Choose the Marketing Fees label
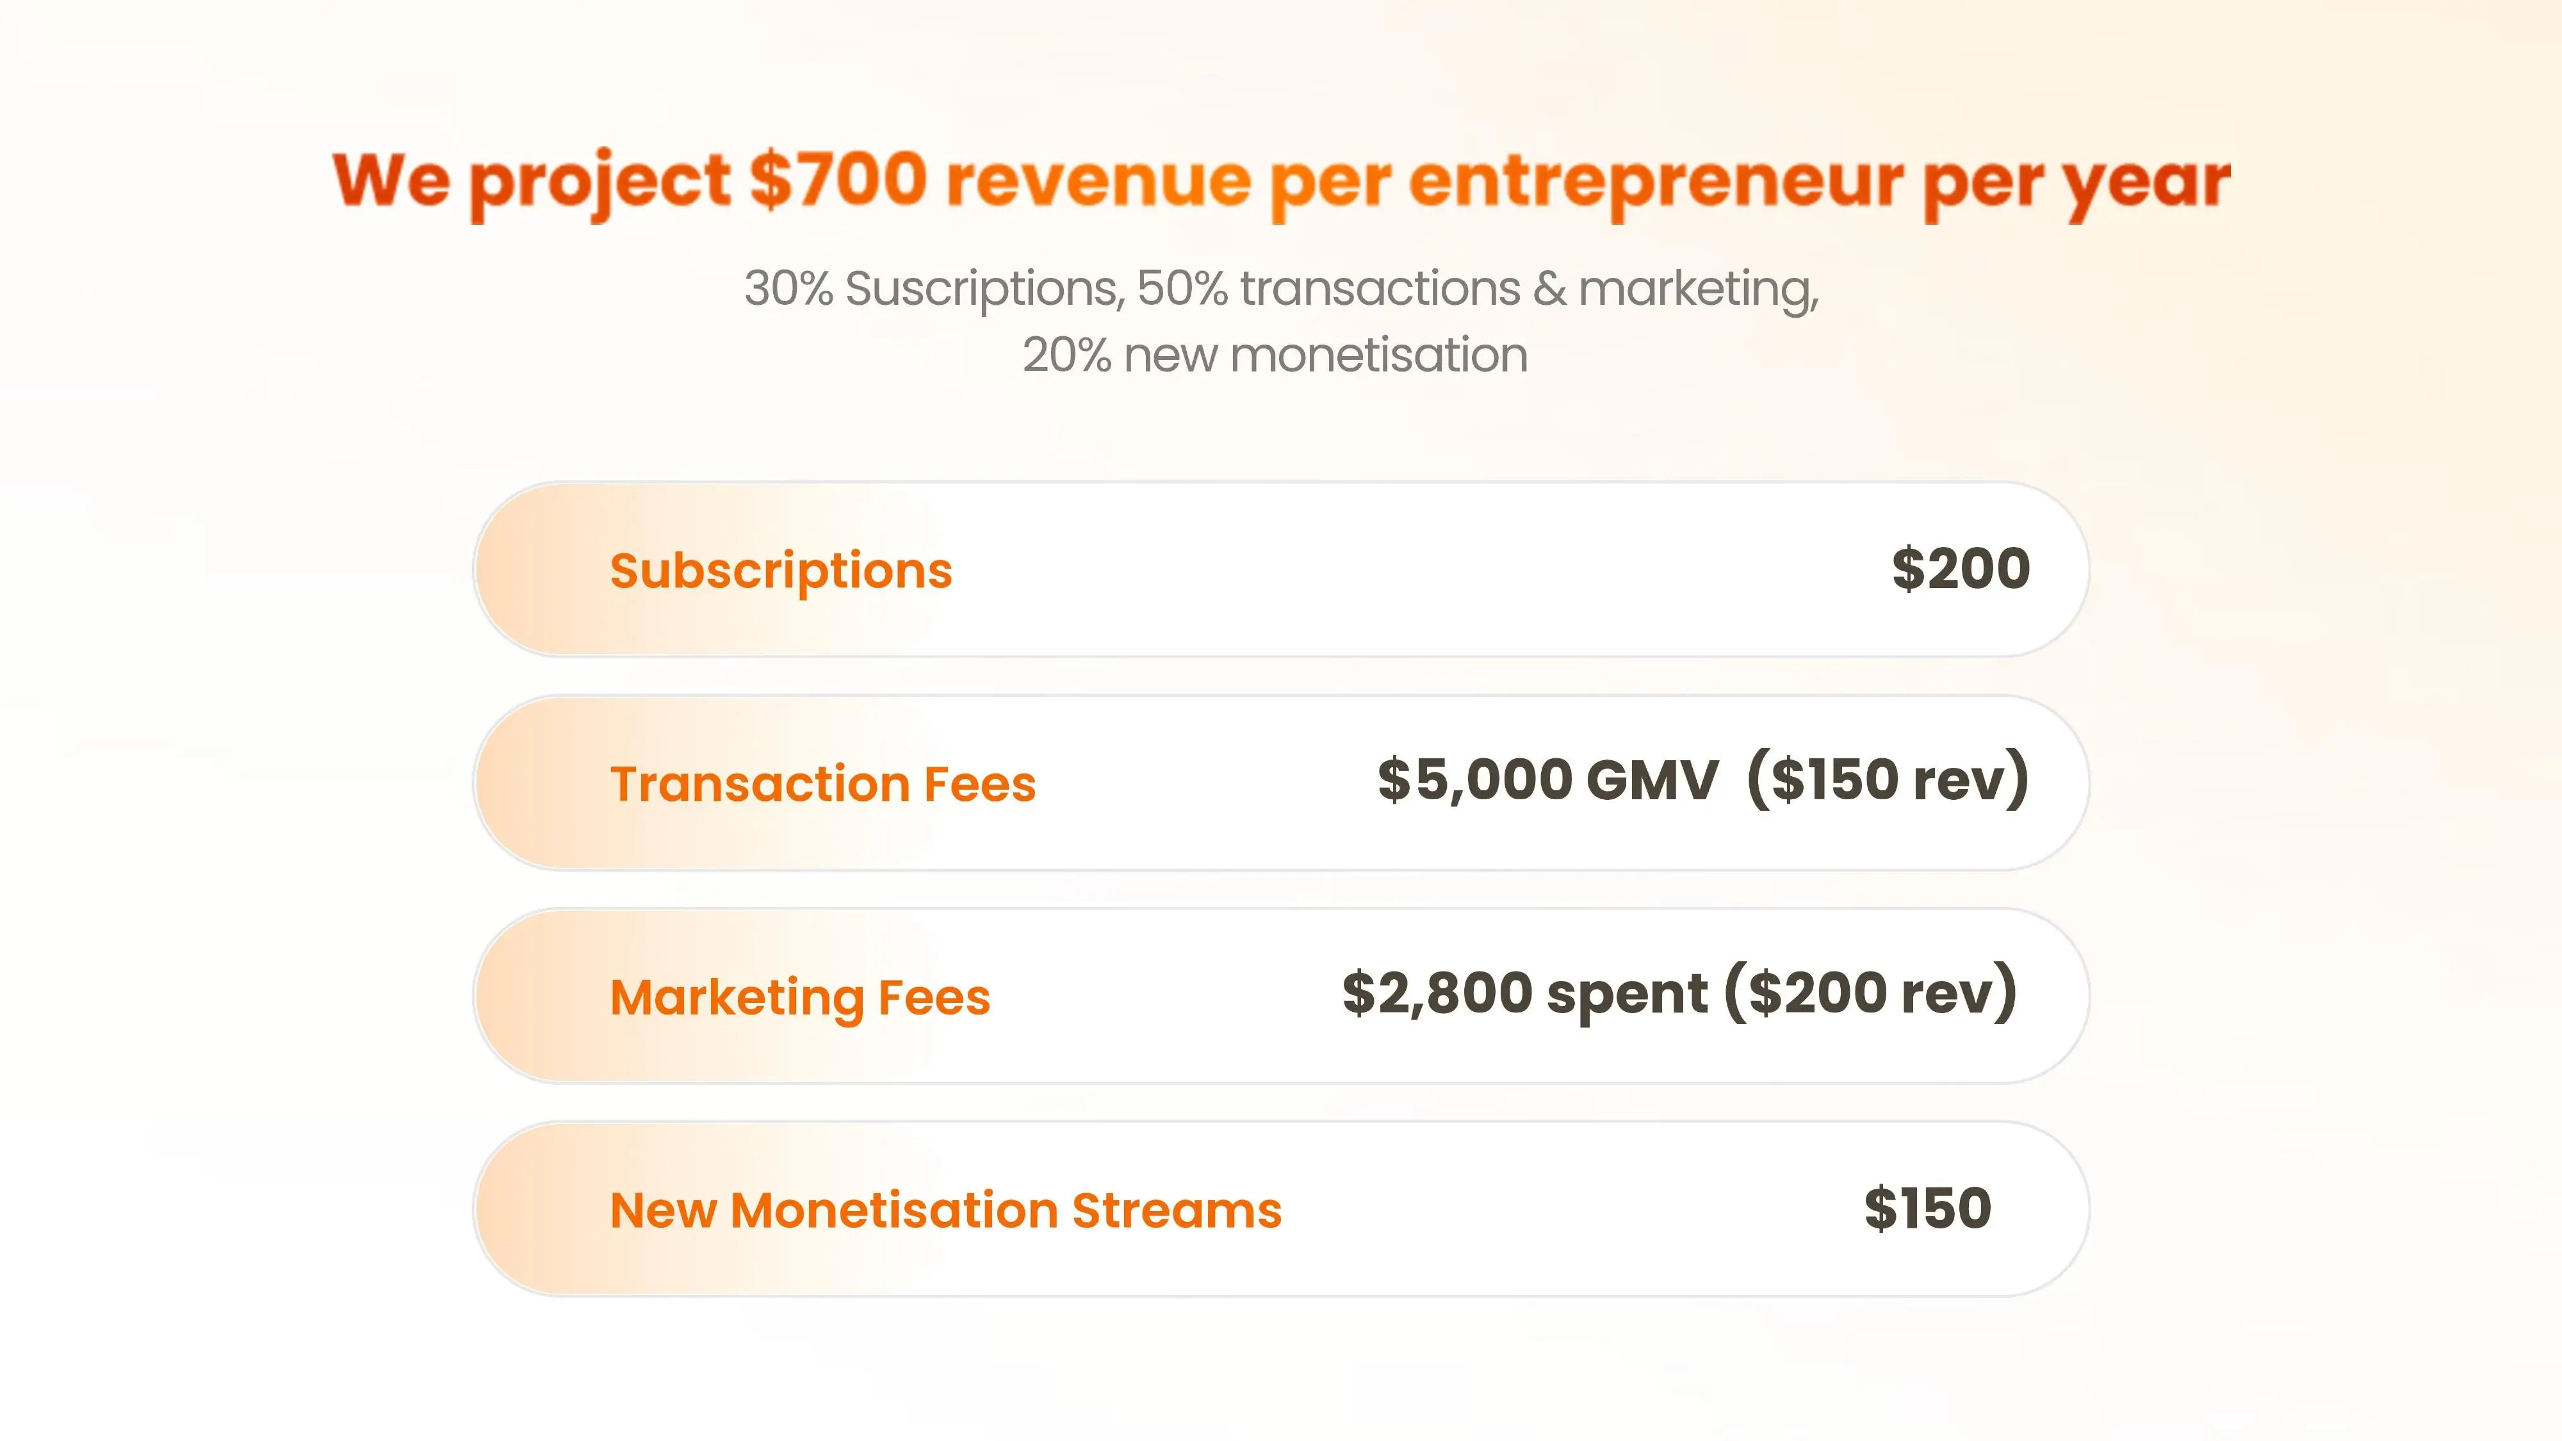Image resolution: width=2562 pixels, height=1441 pixels. 799,997
